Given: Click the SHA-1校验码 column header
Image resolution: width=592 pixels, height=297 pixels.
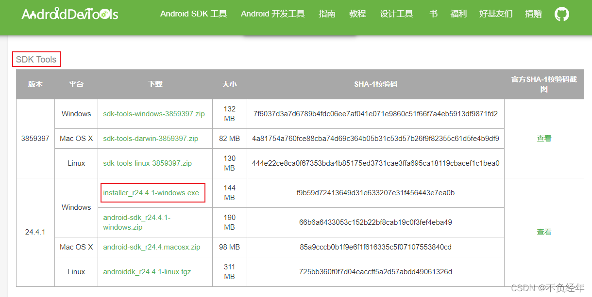Looking at the screenshot, I should (x=375, y=84).
